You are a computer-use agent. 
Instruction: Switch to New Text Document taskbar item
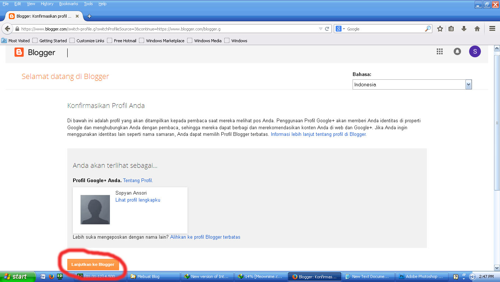point(368,276)
